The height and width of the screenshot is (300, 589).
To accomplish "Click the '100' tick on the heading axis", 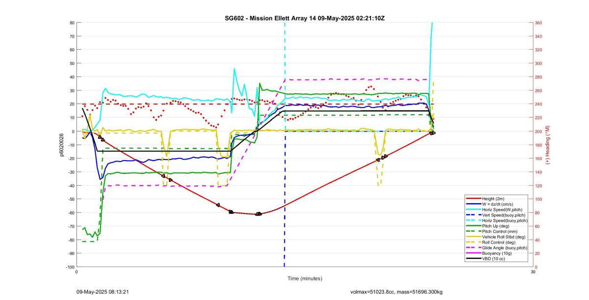I will pyautogui.click(x=538, y=199).
